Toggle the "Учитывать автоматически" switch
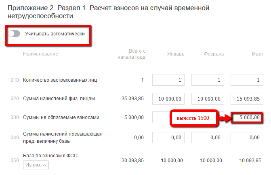The width and height of the screenshot is (271, 175). tap(14, 34)
